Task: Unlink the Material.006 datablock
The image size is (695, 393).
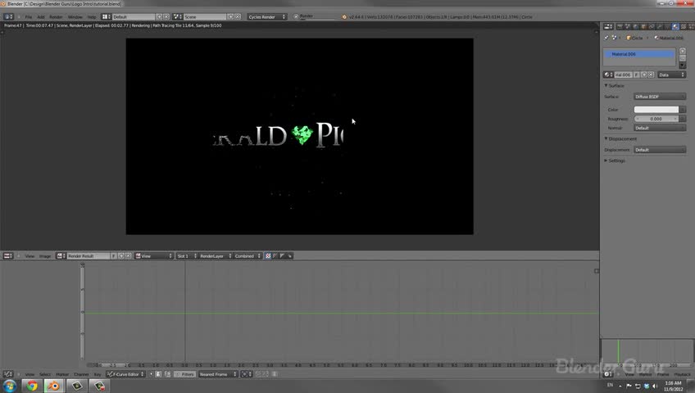Action: pyautogui.click(x=651, y=75)
